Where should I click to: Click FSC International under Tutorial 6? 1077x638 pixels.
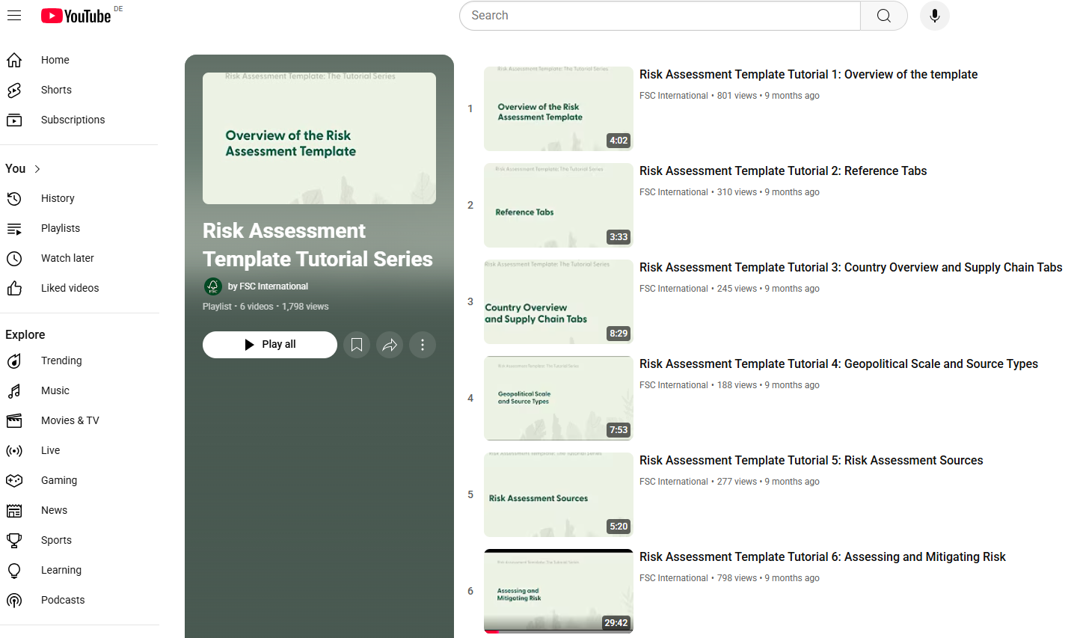[x=673, y=578]
